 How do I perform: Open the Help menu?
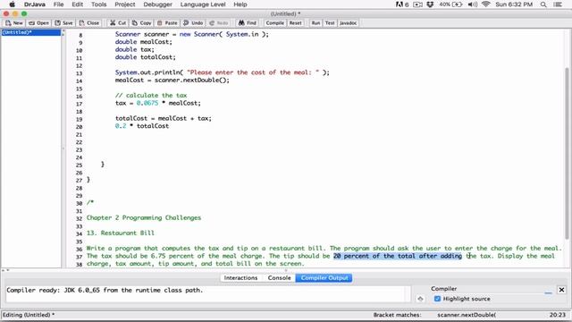240,4
